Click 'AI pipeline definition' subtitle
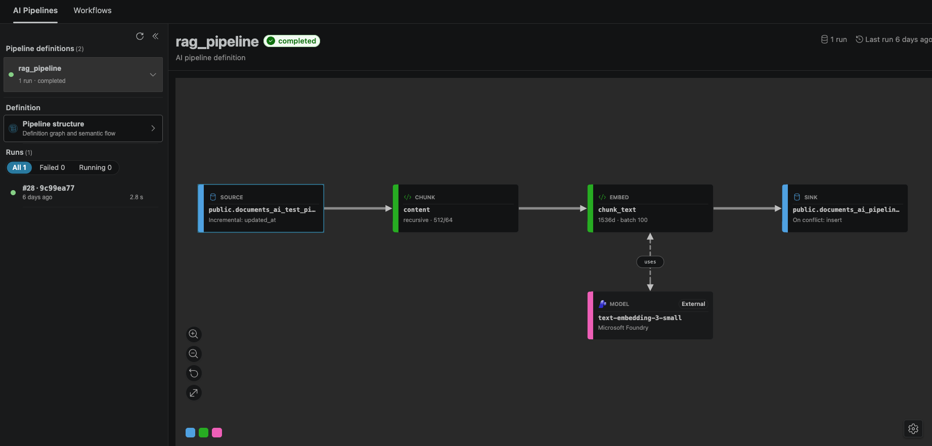This screenshot has height=446, width=932. tap(210, 58)
